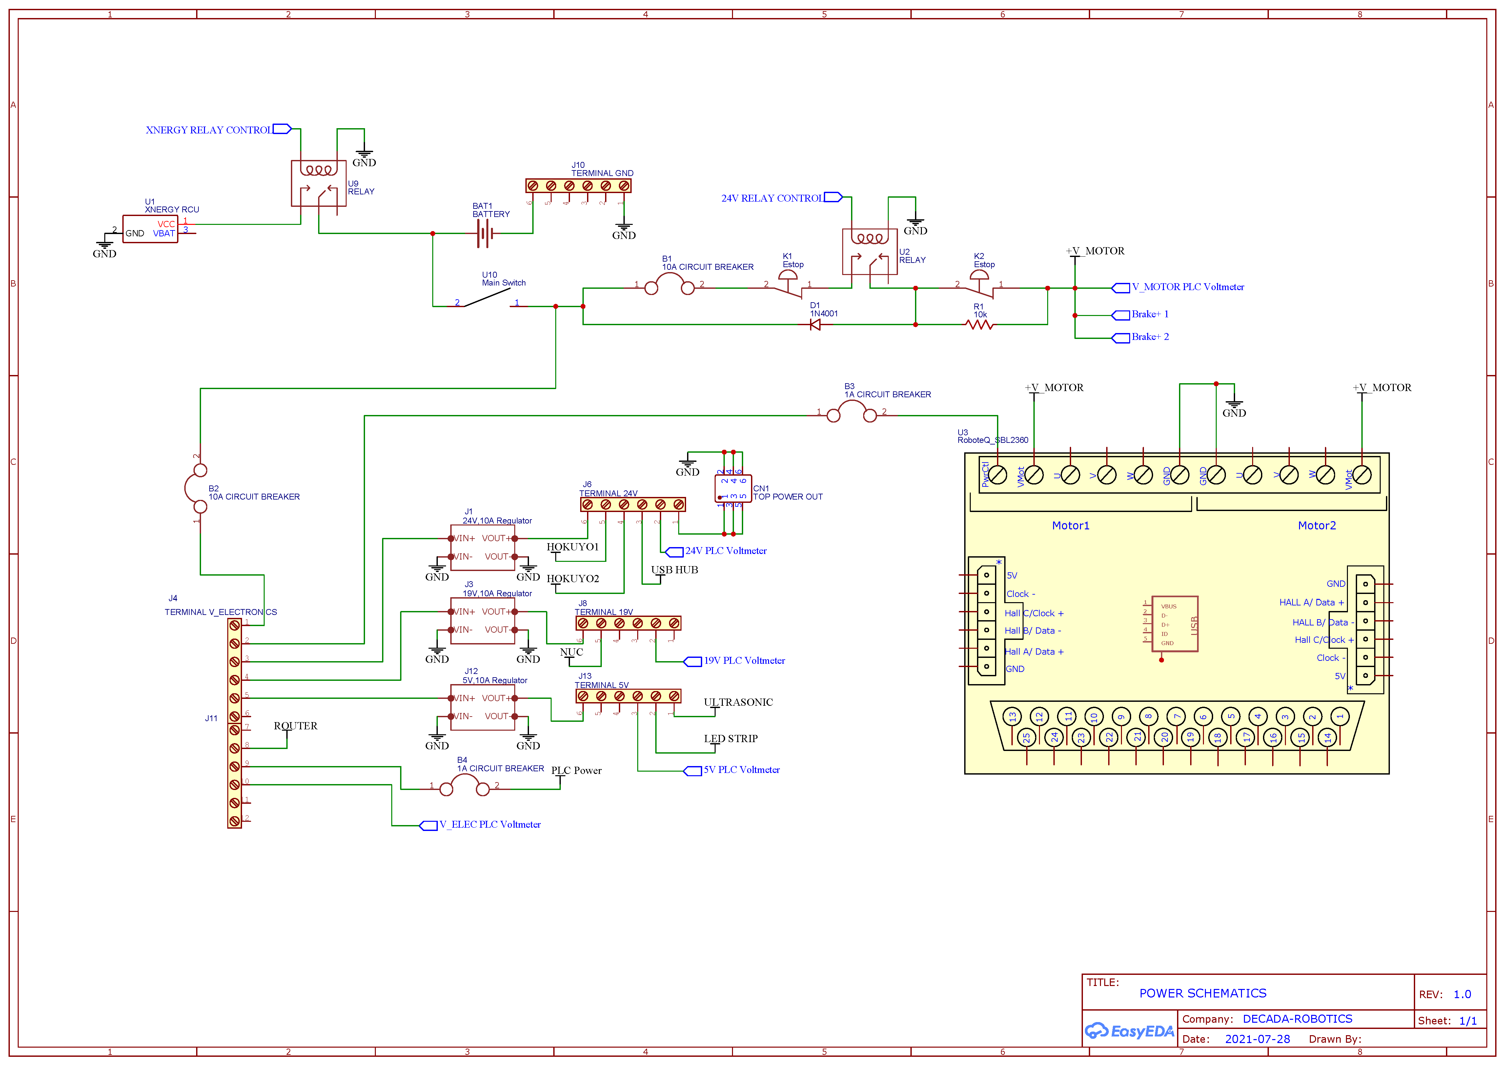Click the XNERGY RELAY CONTROL net port
1505x1065 pixels.
click(x=218, y=129)
